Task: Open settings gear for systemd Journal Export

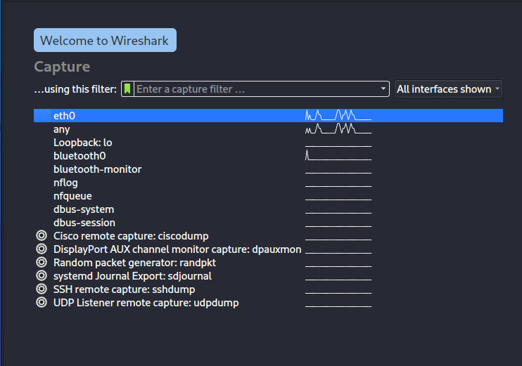Action: [x=42, y=275]
